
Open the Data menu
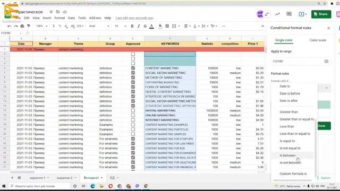[x=71, y=18]
